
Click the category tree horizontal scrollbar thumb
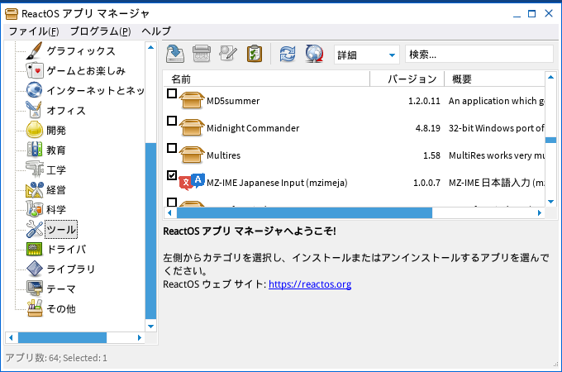pyautogui.click(x=62, y=337)
